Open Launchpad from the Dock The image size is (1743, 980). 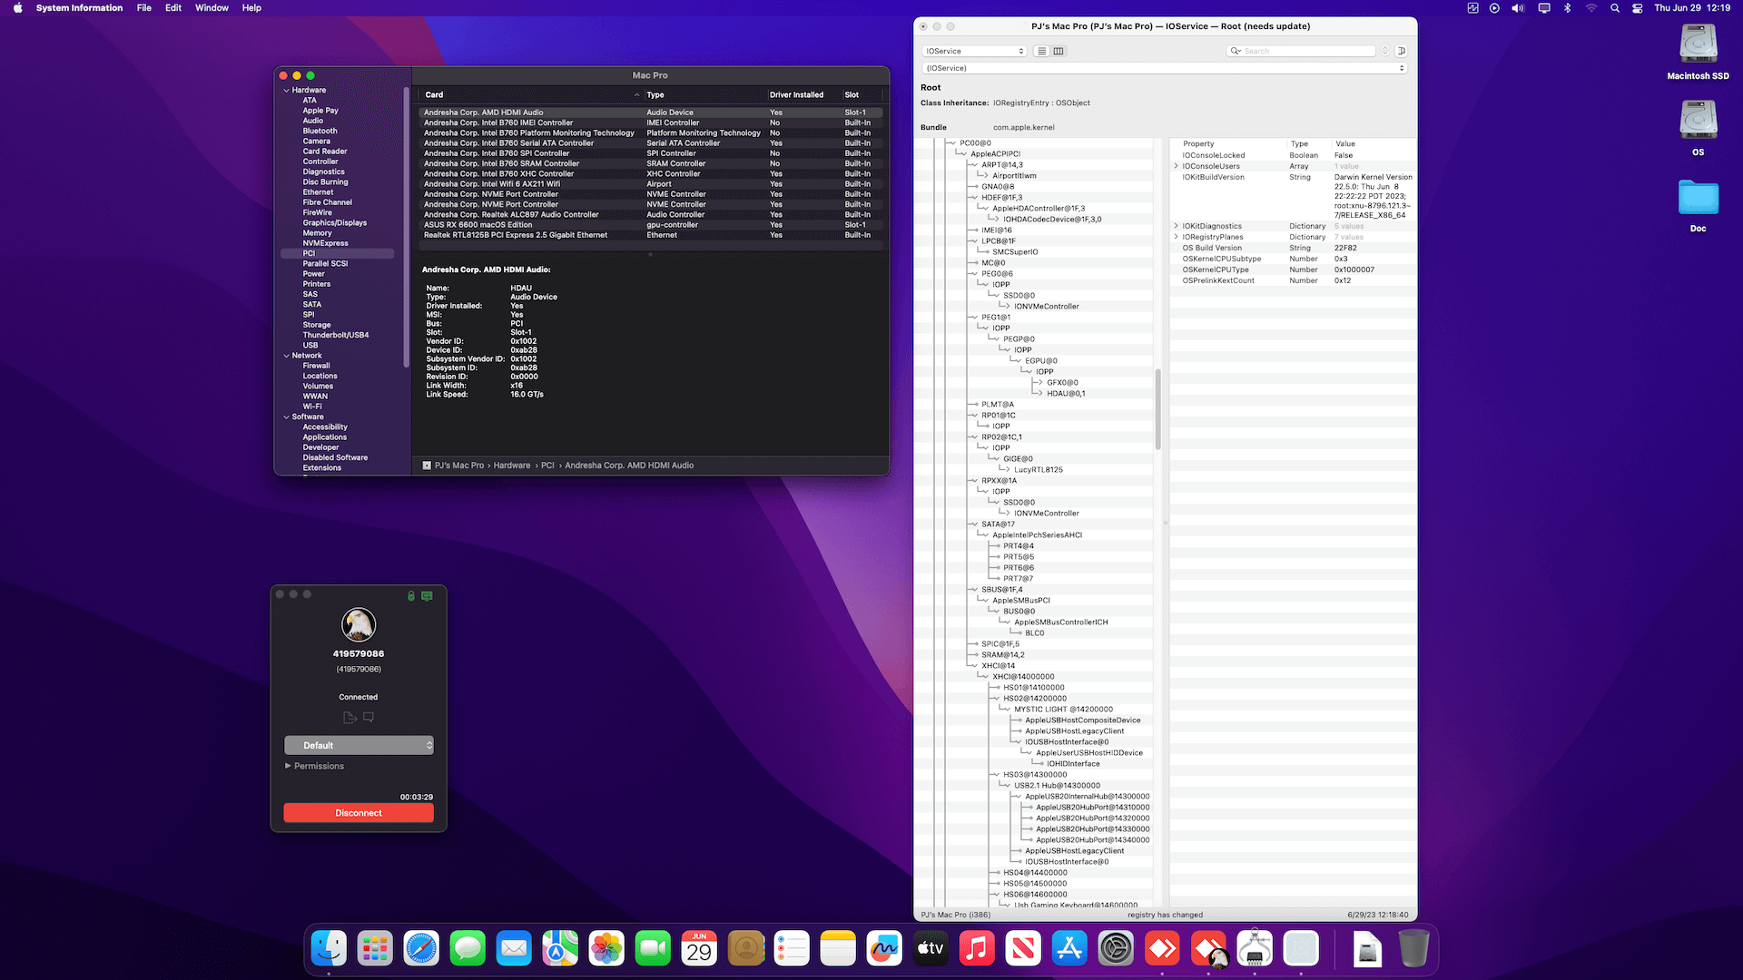[x=375, y=949]
